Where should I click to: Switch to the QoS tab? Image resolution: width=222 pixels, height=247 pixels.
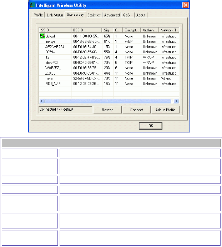126,15
